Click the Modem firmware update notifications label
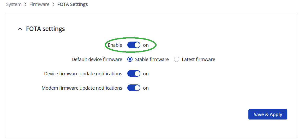299x139 pixels. tap(82, 88)
